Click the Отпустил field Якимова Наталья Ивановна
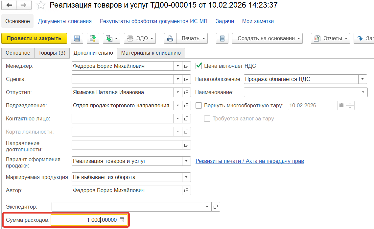 point(123,92)
